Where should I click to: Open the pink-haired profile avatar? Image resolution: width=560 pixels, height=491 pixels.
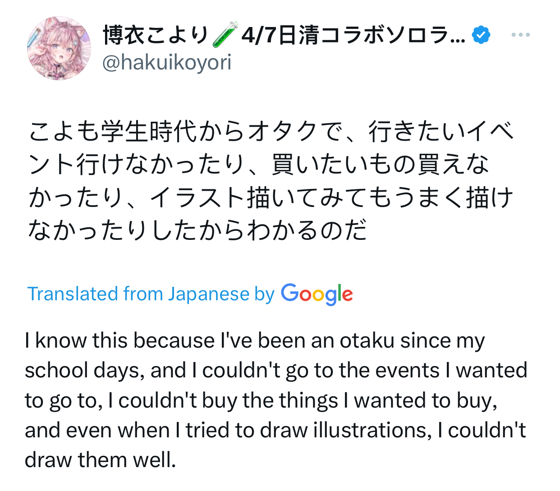pyautogui.click(x=59, y=48)
